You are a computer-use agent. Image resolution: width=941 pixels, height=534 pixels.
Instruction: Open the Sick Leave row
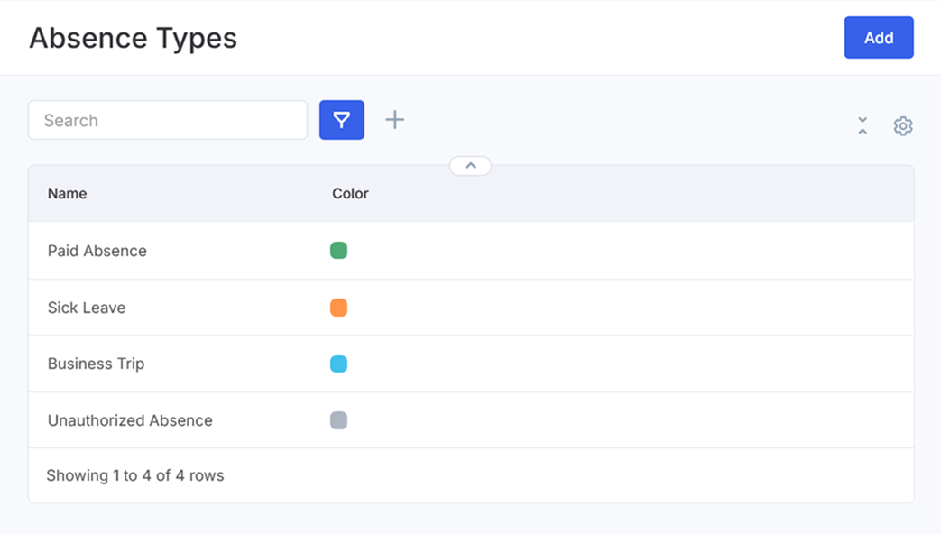(87, 308)
